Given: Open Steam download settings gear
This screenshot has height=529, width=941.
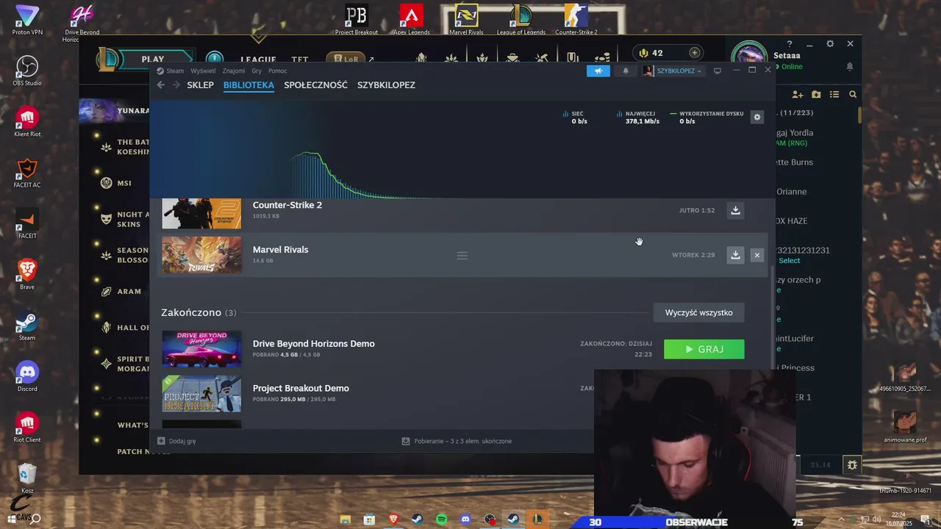Looking at the screenshot, I should 757,117.
